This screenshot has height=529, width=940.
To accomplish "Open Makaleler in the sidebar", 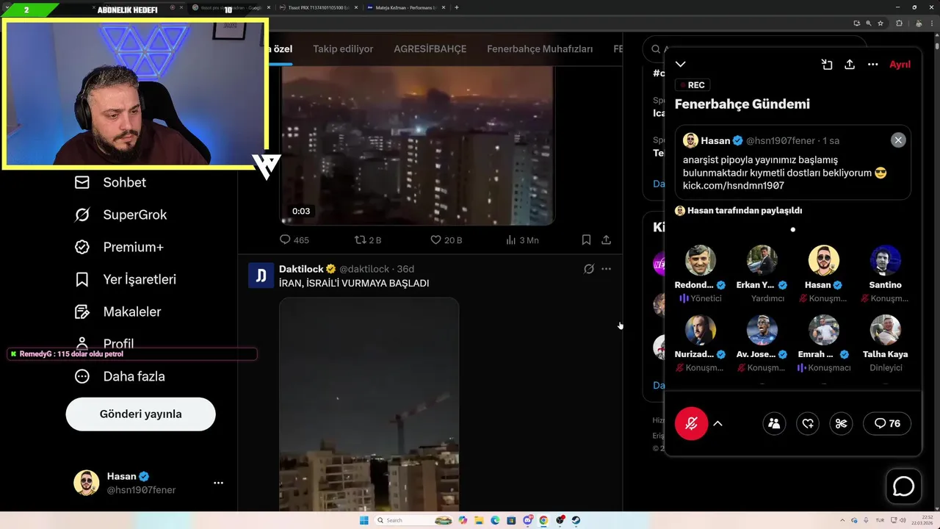I will point(117,312).
